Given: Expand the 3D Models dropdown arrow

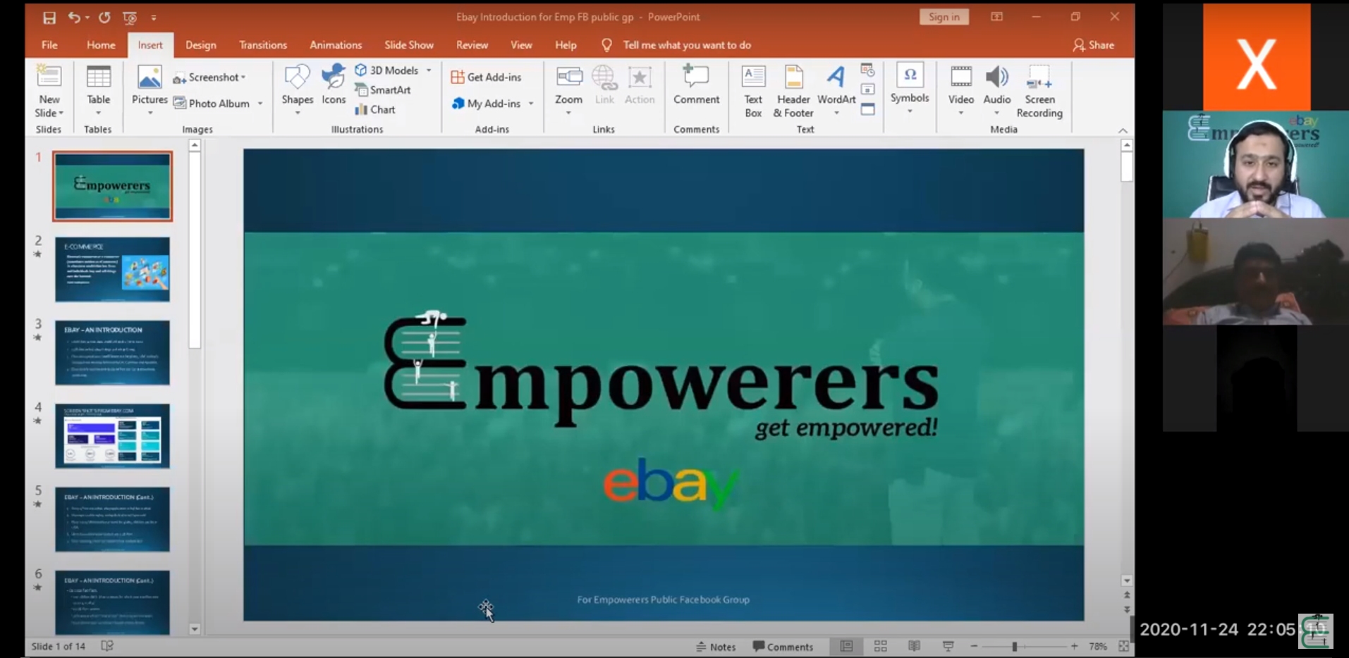Looking at the screenshot, I should pos(429,70).
